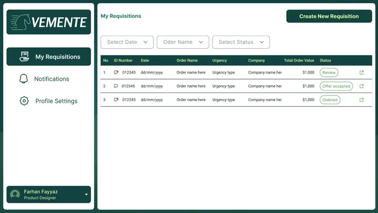Screen dimensions: 378x213
Task: Click Farhan Fayyaz avatar icon
Action: click(15, 194)
